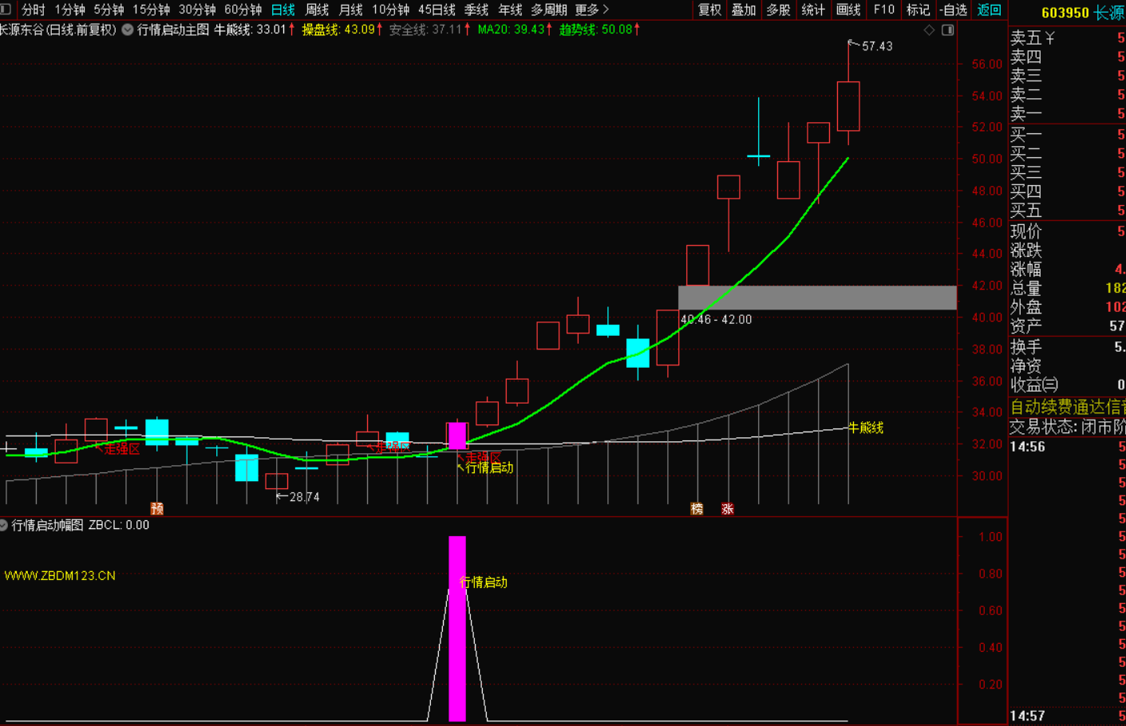This screenshot has width=1126, height=726.
Task: Switch to the 周线 period tab
Action: (317, 10)
